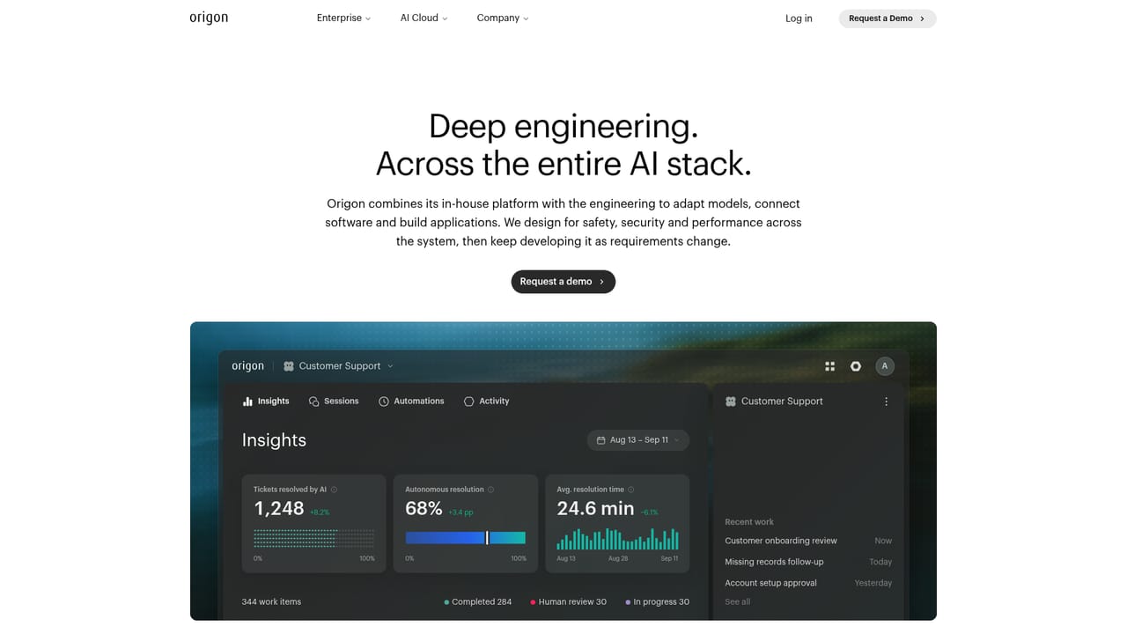Image resolution: width=1127 pixels, height=634 pixels.
Task: Click the info icon beside Autonomous resolution
Action: tap(490, 490)
